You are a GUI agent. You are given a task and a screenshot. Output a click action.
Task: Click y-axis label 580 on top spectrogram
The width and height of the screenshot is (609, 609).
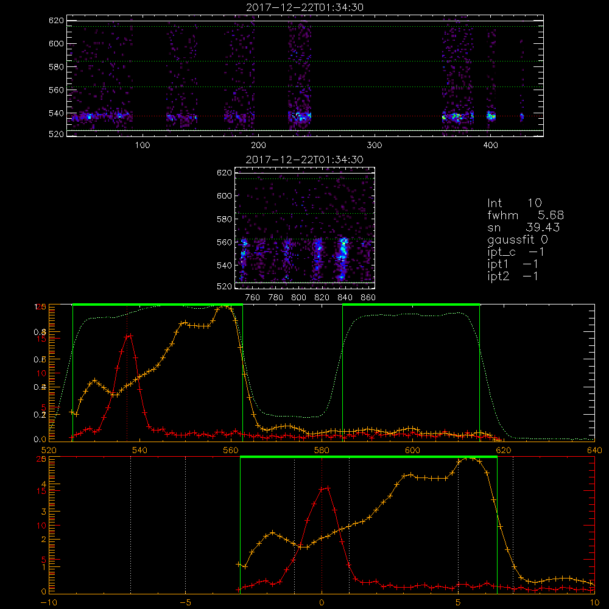56,67
